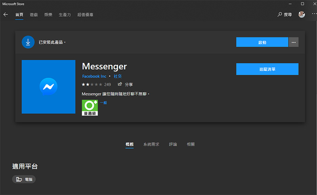Add Messenger to 追蹤清單
Image resolution: width=317 pixels, height=195 pixels.
(x=267, y=69)
